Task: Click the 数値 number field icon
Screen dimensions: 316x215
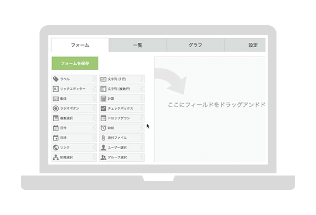Action: [x=55, y=99]
